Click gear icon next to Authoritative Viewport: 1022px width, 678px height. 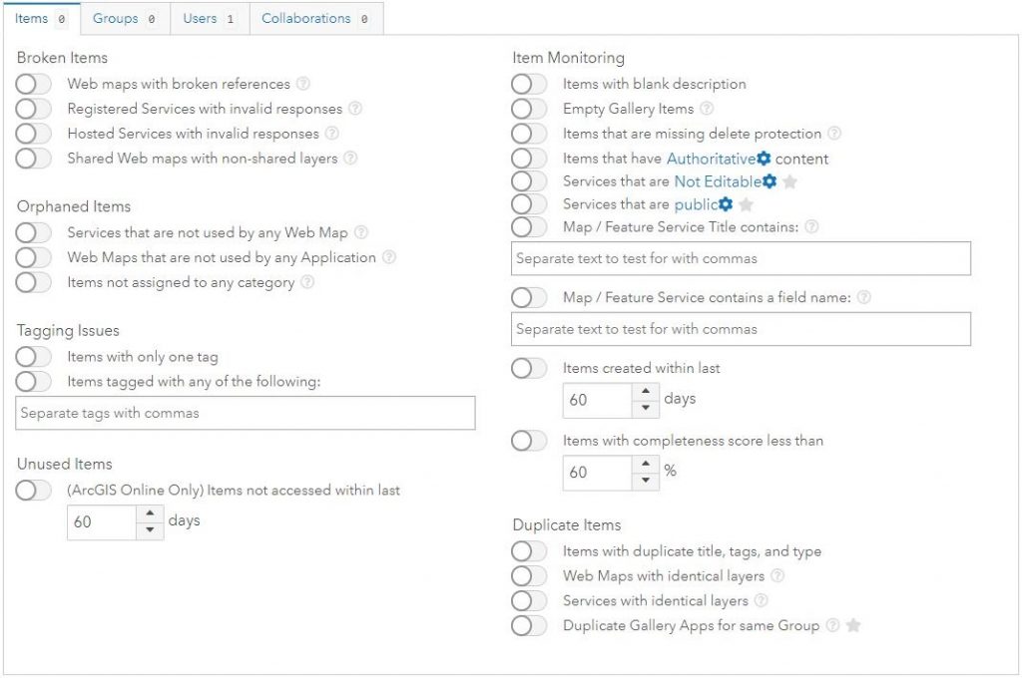click(x=764, y=159)
